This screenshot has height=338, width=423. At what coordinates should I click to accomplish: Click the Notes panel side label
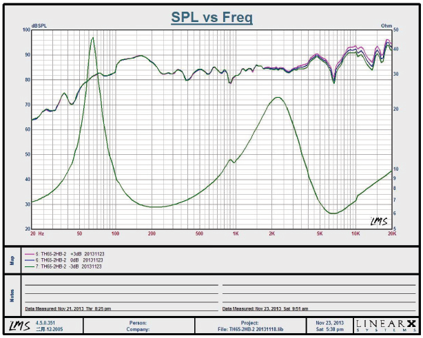pyautogui.click(x=12, y=295)
